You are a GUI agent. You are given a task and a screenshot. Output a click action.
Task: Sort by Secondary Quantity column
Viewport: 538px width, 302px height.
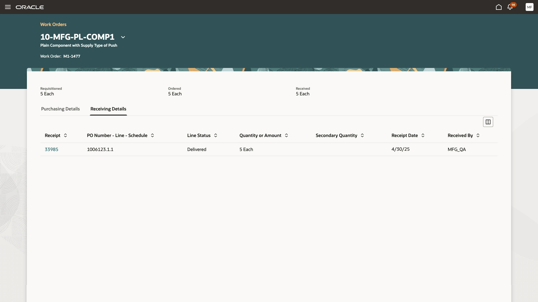point(362,135)
